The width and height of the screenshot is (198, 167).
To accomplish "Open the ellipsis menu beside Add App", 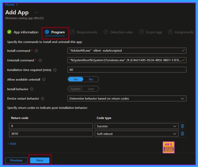I will click(36, 12).
